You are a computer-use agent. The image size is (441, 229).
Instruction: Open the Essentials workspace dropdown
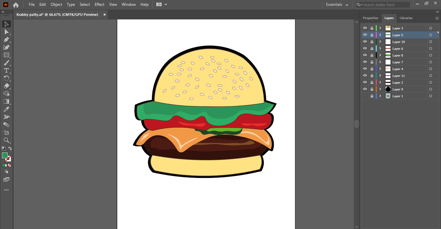(x=337, y=5)
